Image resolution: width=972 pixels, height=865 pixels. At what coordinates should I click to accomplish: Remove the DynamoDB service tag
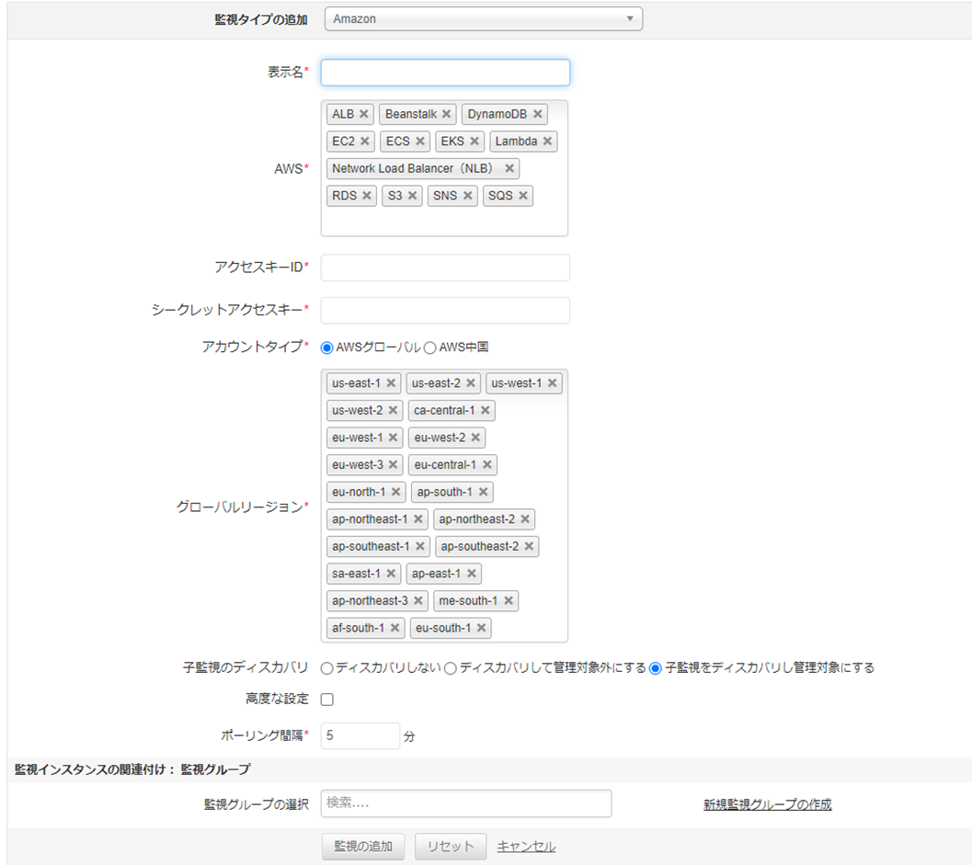(x=538, y=114)
